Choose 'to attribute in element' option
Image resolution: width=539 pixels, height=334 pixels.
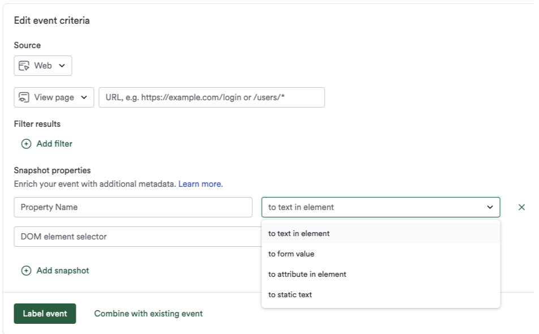pyautogui.click(x=381, y=274)
